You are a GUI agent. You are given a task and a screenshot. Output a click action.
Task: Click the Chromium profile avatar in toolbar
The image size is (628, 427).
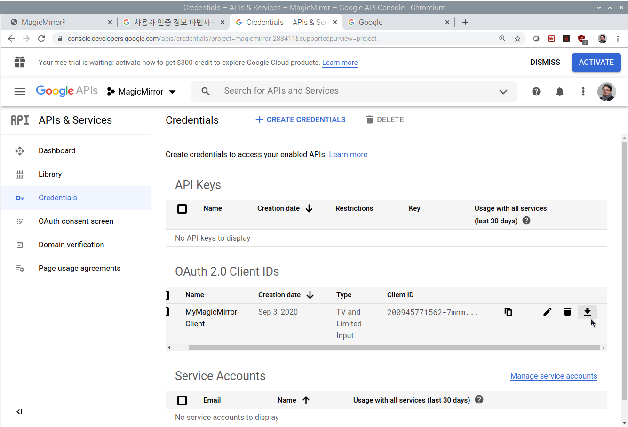(603, 39)
